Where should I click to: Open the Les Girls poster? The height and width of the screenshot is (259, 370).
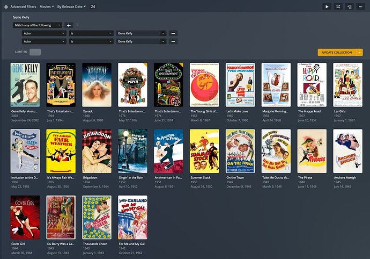pos(348,85)
